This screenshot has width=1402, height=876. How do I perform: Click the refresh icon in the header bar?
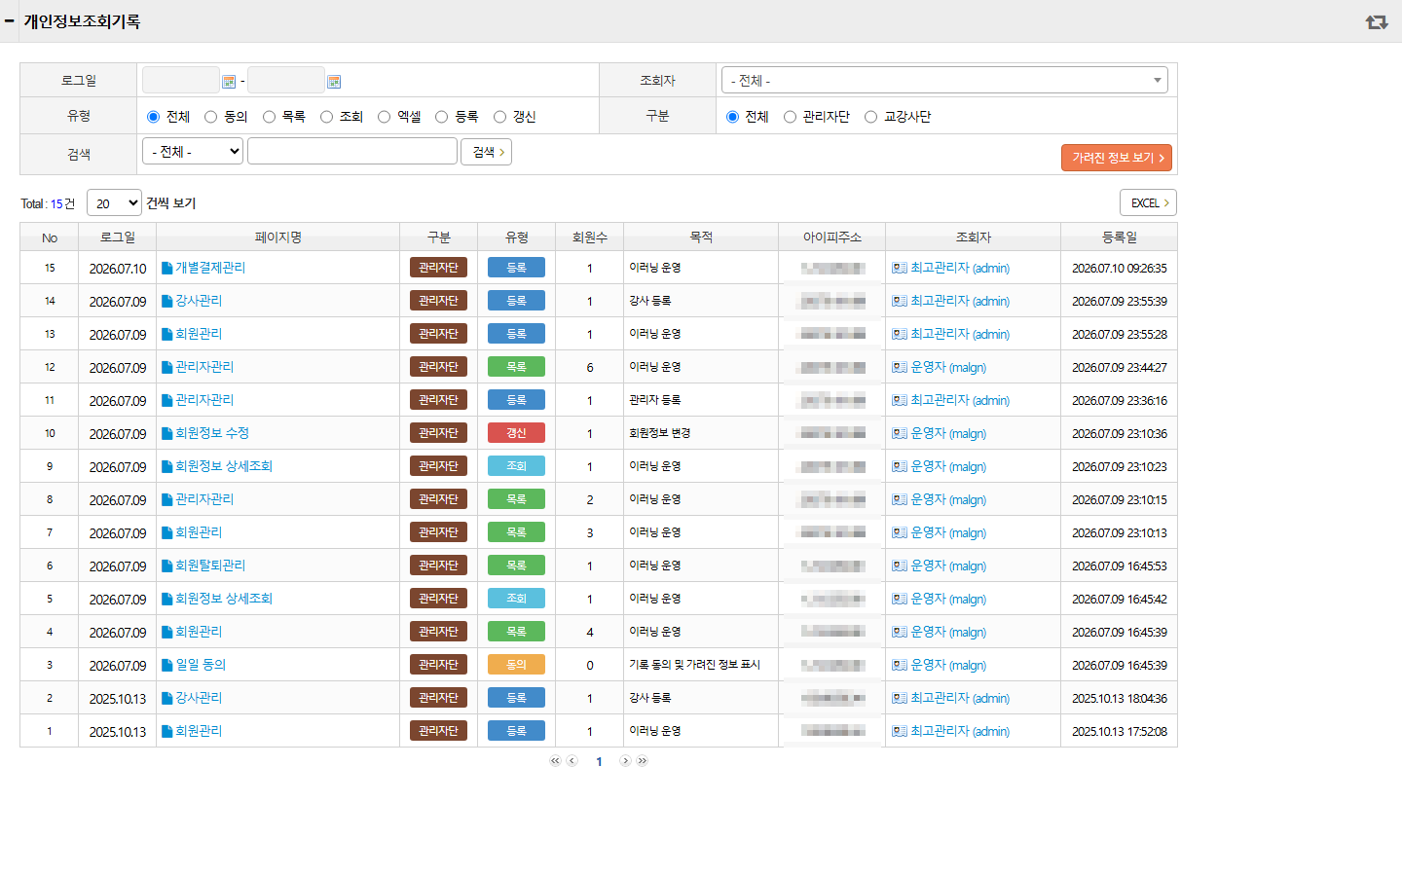point(1377,21)
